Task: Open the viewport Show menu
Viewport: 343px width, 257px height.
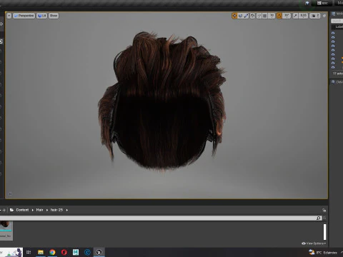Action: pyautogui.click(x=54, y=16)
